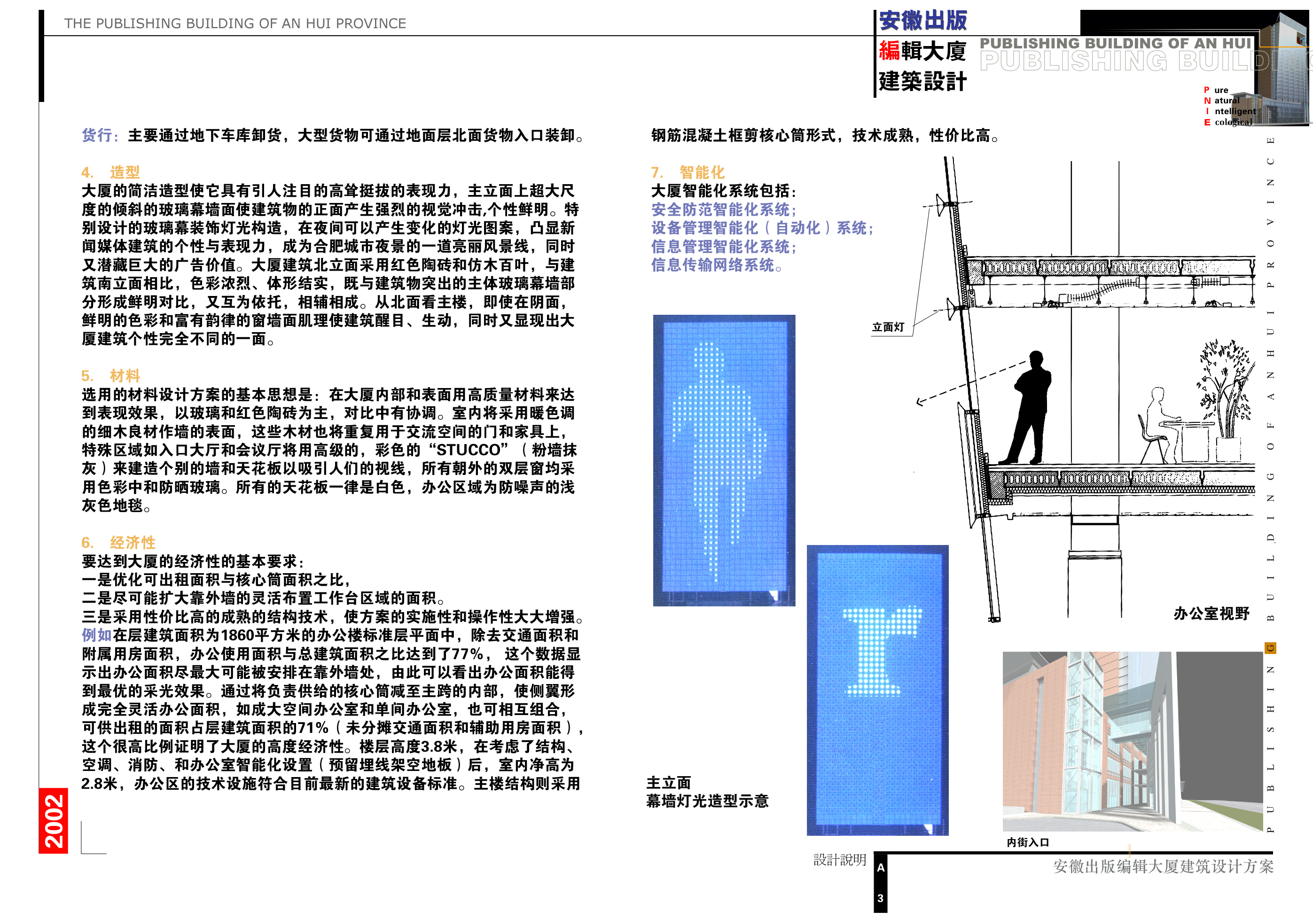Click the '立面灯' label on the section drawing
This screenshot has height=918, width=1313.
[x=888, y=327]
